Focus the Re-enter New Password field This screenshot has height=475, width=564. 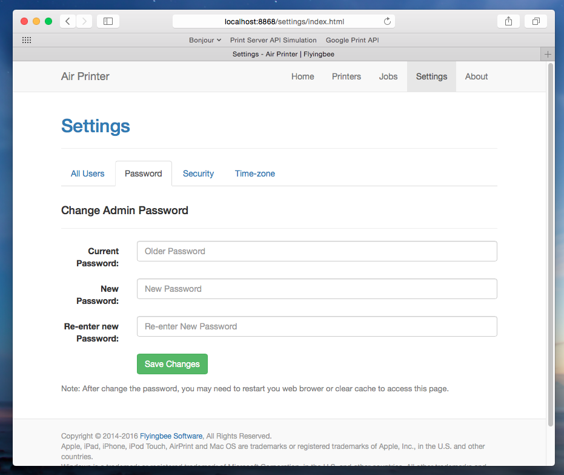(317, 326)
